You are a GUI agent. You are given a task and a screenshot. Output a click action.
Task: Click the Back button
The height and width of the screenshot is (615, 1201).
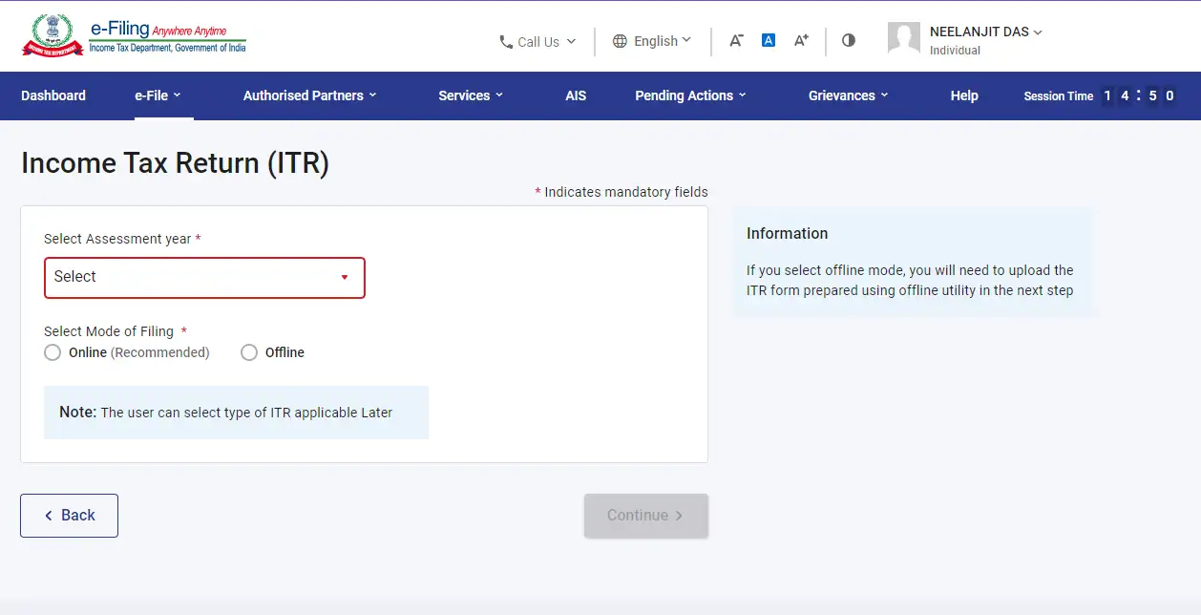[69, 515]
